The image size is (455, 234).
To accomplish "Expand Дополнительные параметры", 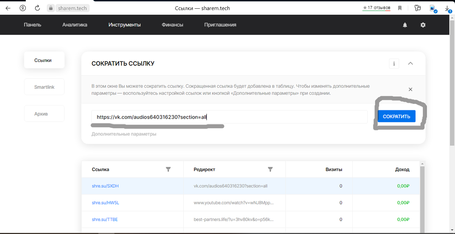I will pyautogui.click(x=124, y=134).
